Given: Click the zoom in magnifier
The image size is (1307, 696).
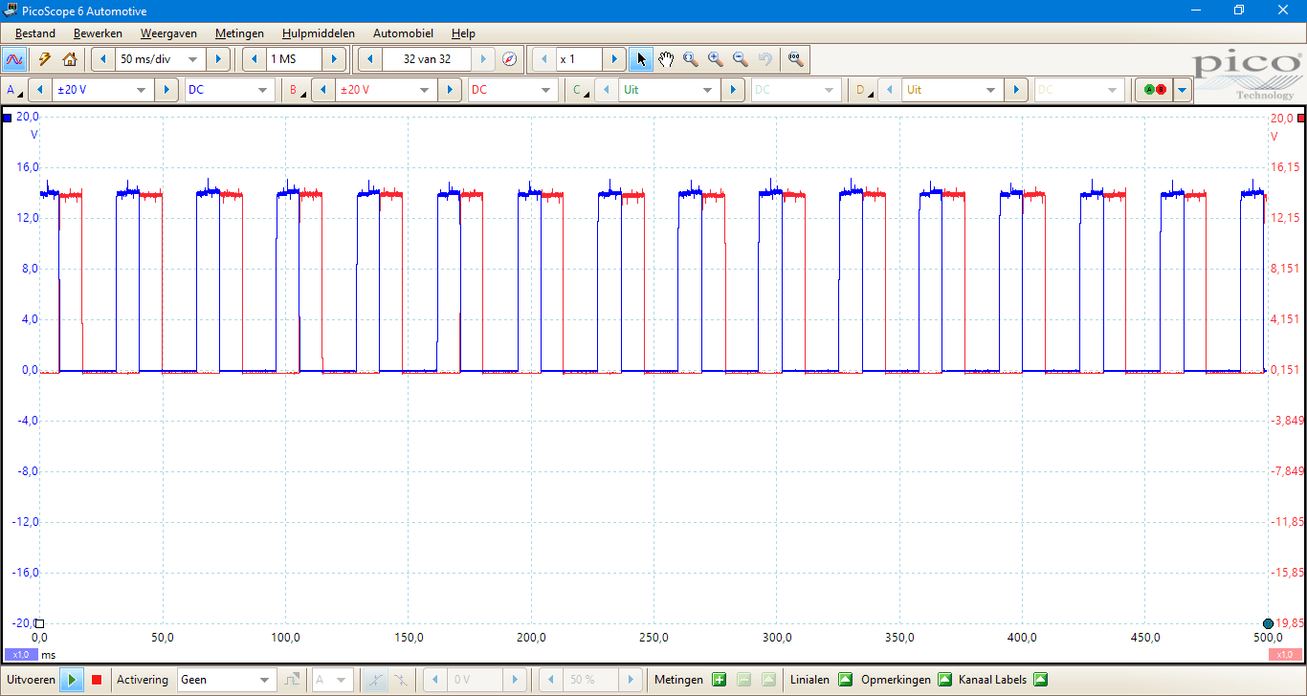Looking at the screenshot, I should click(x=715, y=59).
